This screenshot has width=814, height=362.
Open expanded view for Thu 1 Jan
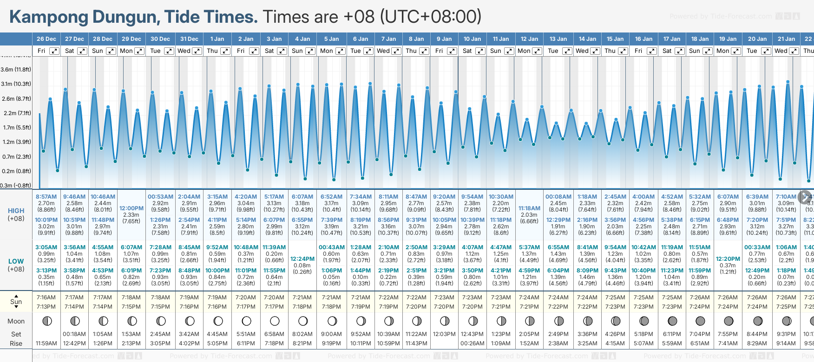click(225, 51)
